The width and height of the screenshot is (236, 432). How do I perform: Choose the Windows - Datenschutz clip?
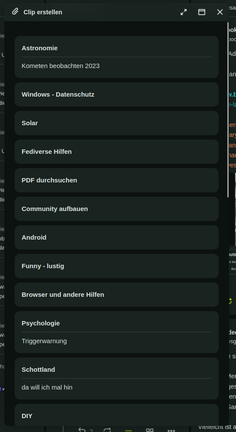coord(117,94)
